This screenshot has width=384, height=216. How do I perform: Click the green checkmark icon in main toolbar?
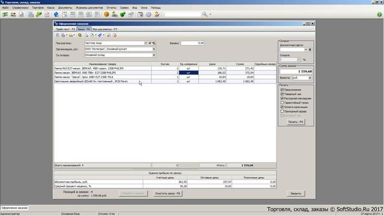coord(122,14)
